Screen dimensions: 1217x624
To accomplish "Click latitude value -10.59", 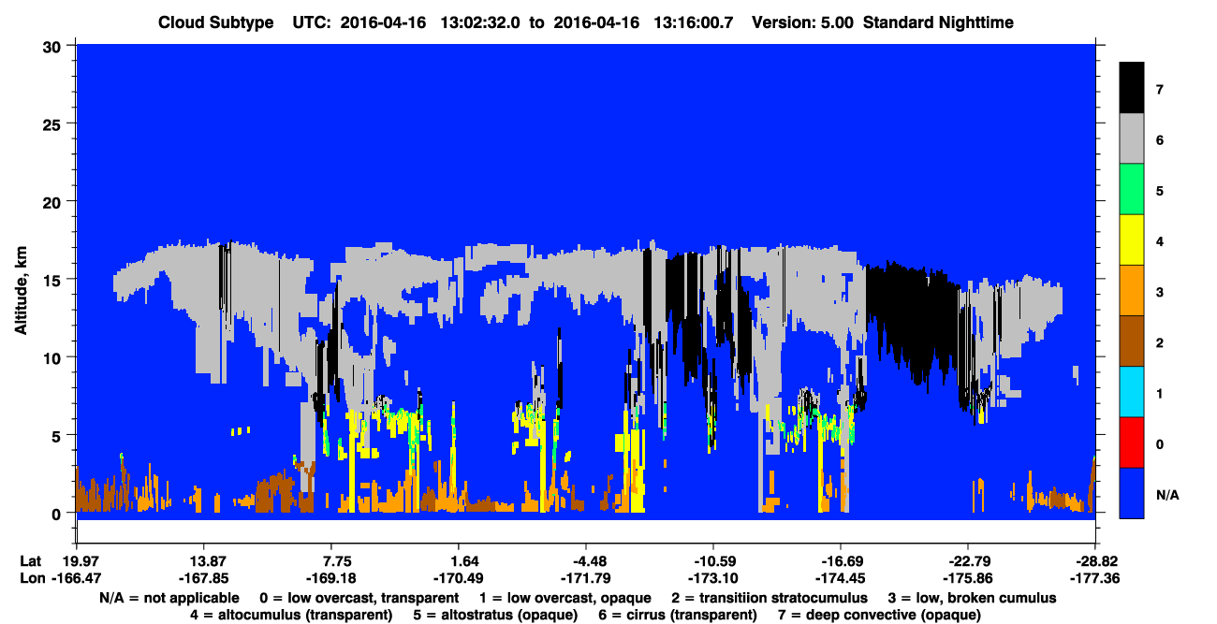I will click(713, 561).
